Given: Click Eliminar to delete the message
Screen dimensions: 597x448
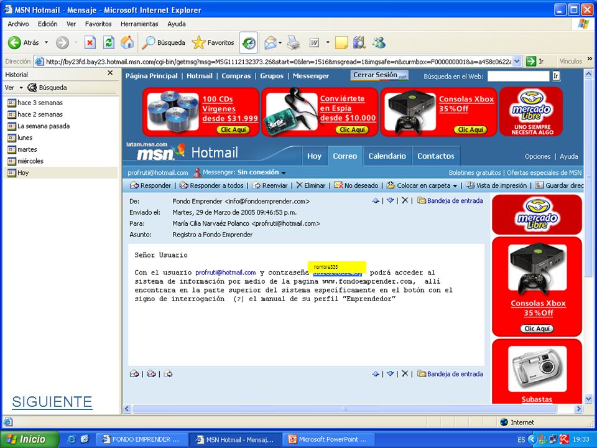Looking at the screenshot, I should (x=311, y=185).
